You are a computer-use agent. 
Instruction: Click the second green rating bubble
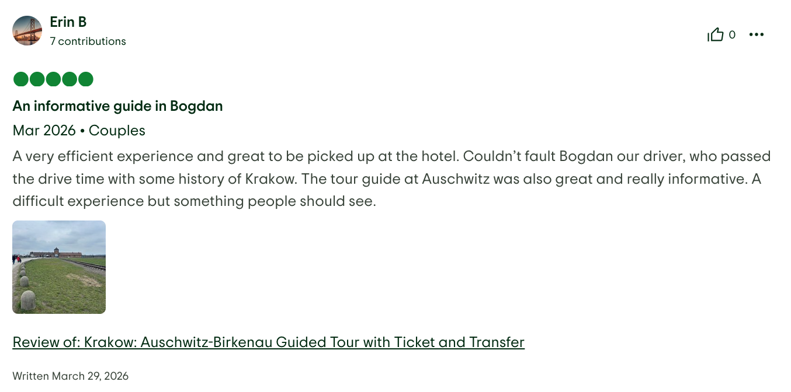tap(36, 79)
